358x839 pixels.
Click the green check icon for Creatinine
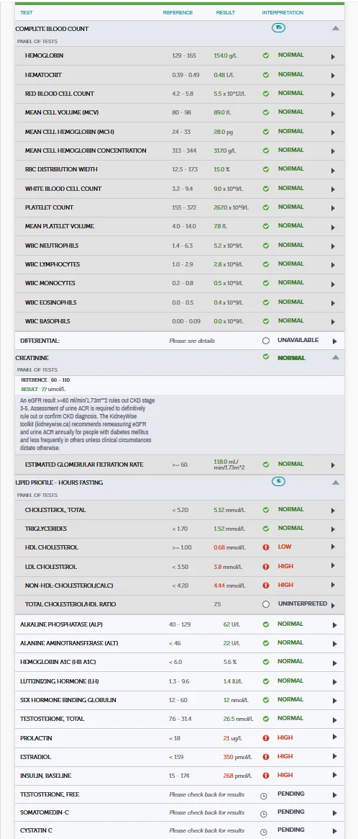point(265,357)
